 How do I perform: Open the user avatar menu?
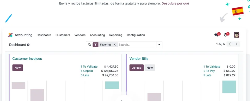tap(236, 35)
